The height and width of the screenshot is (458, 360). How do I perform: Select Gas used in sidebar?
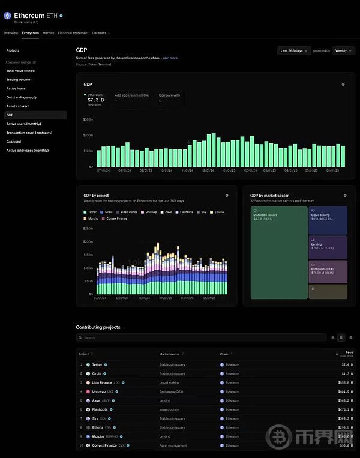[x=13, y=142]
